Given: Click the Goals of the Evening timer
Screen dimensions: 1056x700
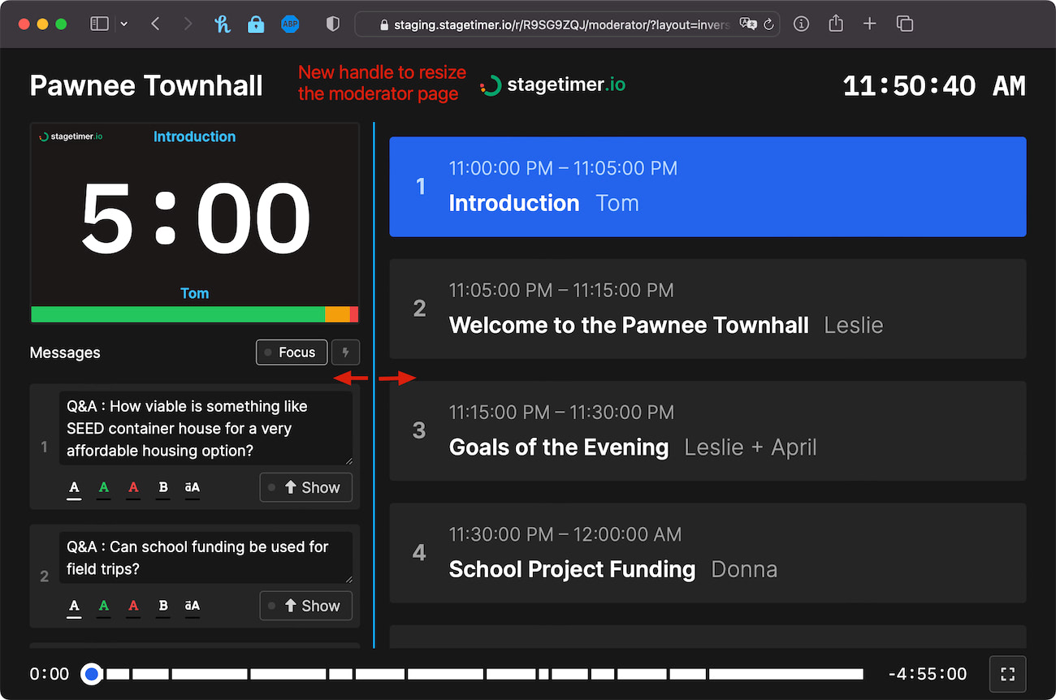Looking at the screenshot, I should (708, 431).
